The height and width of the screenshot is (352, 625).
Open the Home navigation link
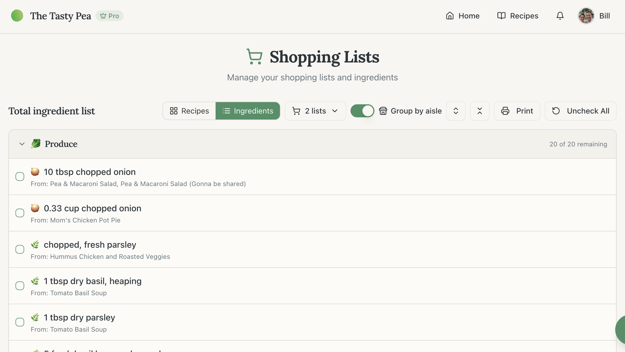[x=463, y=16]
